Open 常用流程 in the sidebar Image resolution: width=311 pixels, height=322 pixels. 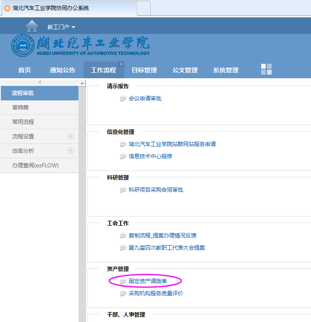point(39,122)
